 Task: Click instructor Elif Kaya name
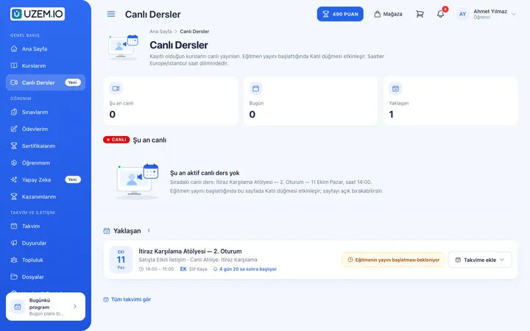[198, 269]
